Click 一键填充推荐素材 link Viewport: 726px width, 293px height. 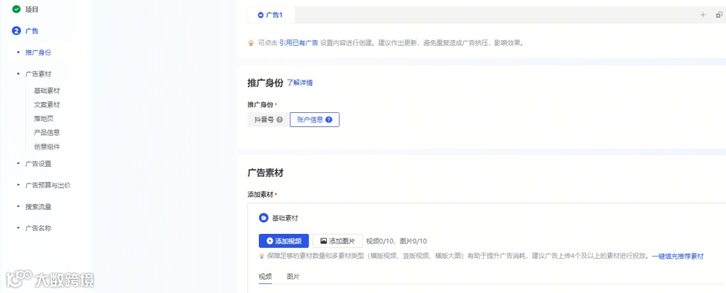pos(678,256)
